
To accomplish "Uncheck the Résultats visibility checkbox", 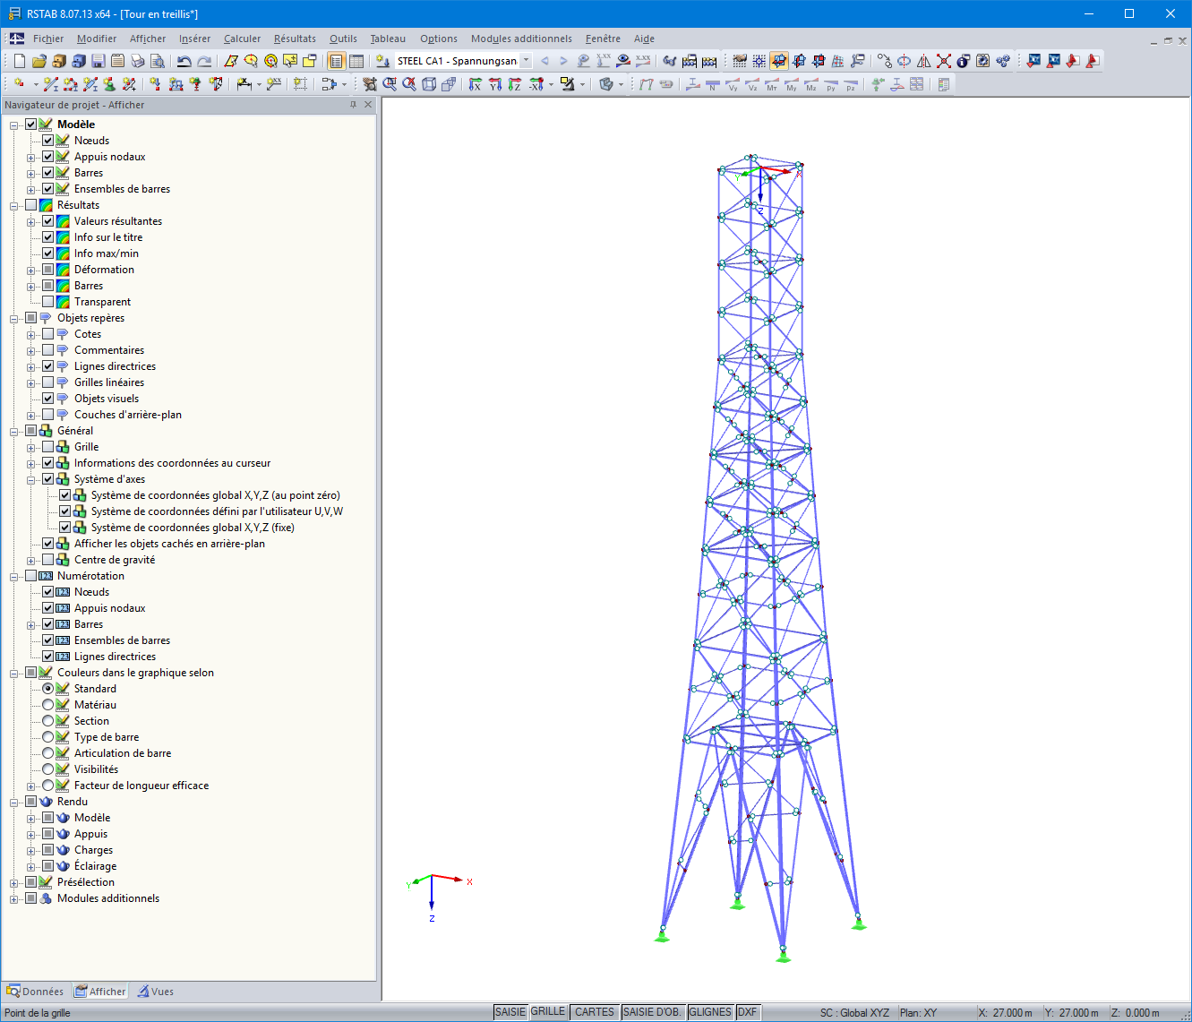I will [32, 204].
